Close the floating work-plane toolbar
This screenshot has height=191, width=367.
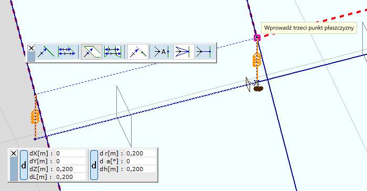click(x=31, y=48)
